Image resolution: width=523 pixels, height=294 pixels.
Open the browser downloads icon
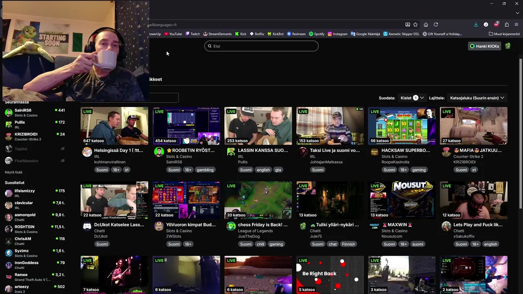pos(476,24)
